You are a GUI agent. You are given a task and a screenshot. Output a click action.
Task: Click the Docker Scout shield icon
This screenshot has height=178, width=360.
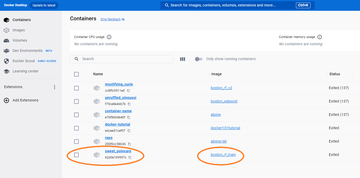pyautogui.click(x=6, y=61)
